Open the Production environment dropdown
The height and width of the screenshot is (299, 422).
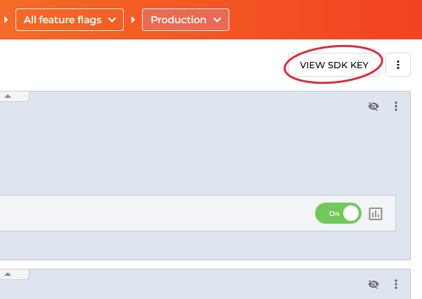[x=186, y=20]
